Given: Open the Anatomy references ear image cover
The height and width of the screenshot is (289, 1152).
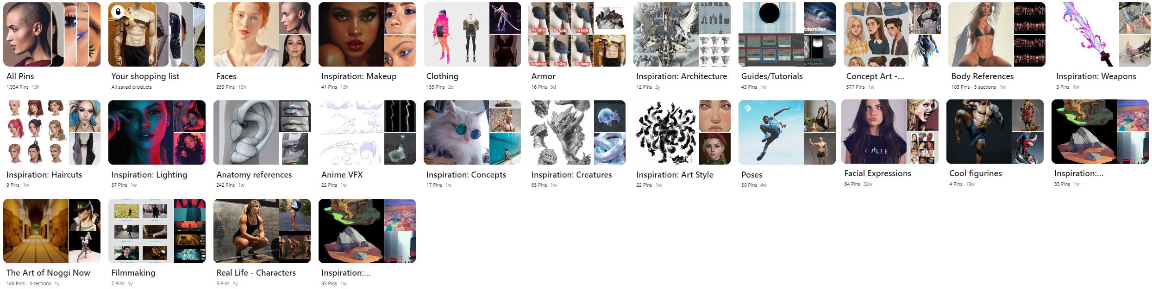Looking at the screenshot, I should [246, 132].
